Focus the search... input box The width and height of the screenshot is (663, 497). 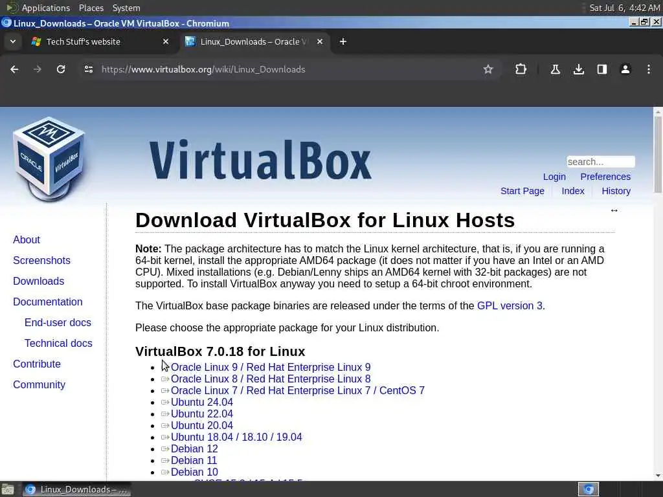(x=601, y=162)
